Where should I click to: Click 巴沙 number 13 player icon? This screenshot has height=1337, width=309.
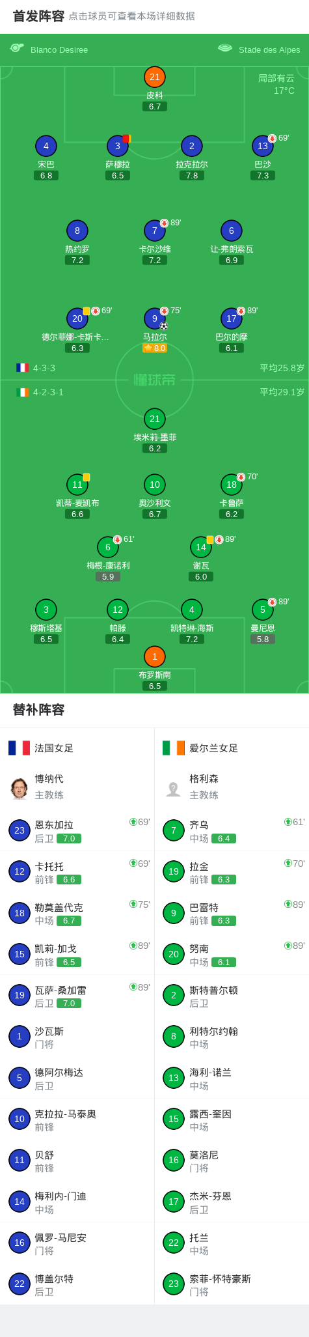(x=263, y=146)
